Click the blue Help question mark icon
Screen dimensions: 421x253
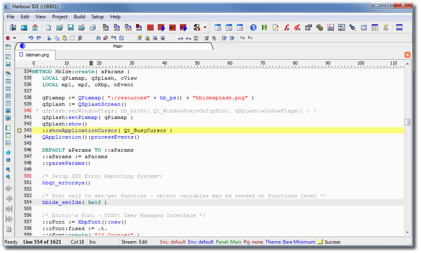253,28
